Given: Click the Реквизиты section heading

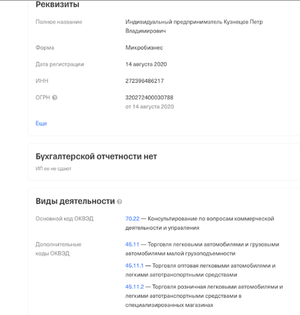Looking at the screenshot, I should pyautogui.click(x=57, y=5).
